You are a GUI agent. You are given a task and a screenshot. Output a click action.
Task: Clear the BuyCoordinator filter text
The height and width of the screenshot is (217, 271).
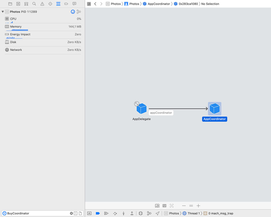pyautogui.click(x=71, y=213)
